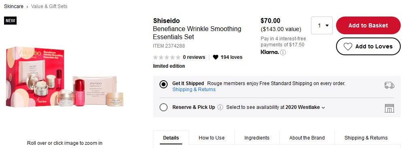Screen dimensions: 402x148
Task: Click the breadcrumb chevron after Skincare
Action: (27, 6)
